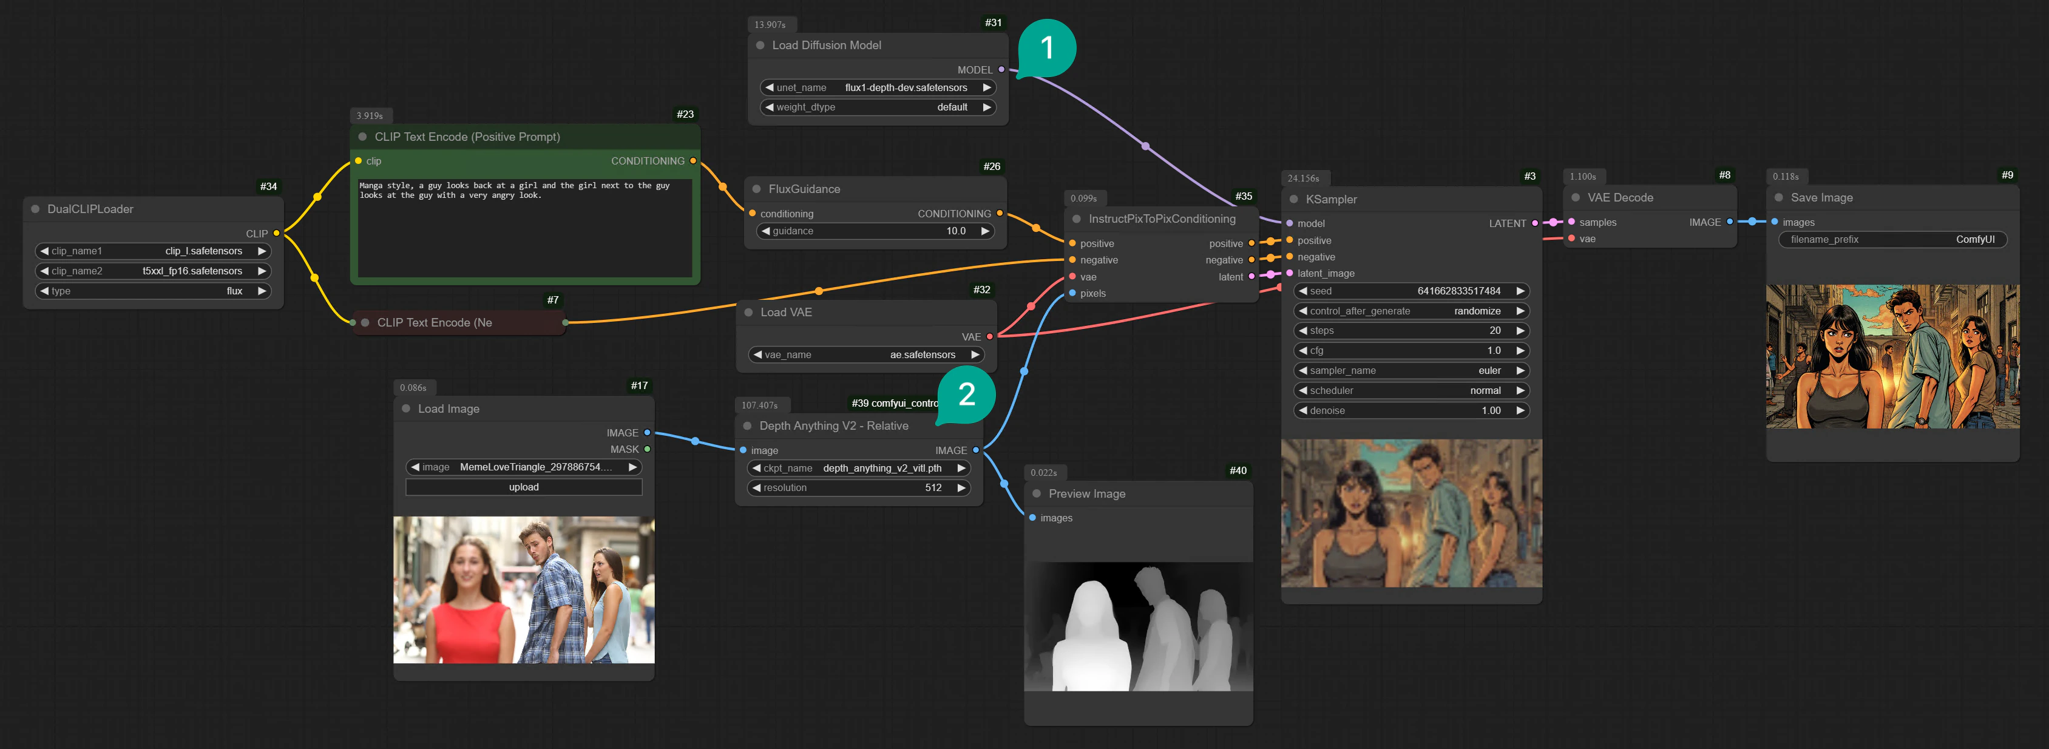Screen dimensions: 2049x749
Task: Click the CLIP output socket on DualCLIPLoader
Action: coord(276,233)
